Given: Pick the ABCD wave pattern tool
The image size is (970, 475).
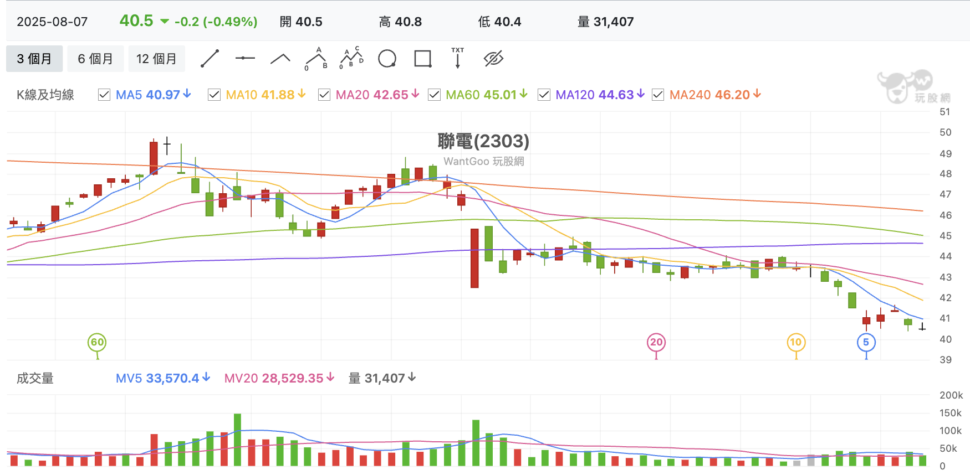Looking at the screenshot, I should pyautogui.click(x=351, y=58).
